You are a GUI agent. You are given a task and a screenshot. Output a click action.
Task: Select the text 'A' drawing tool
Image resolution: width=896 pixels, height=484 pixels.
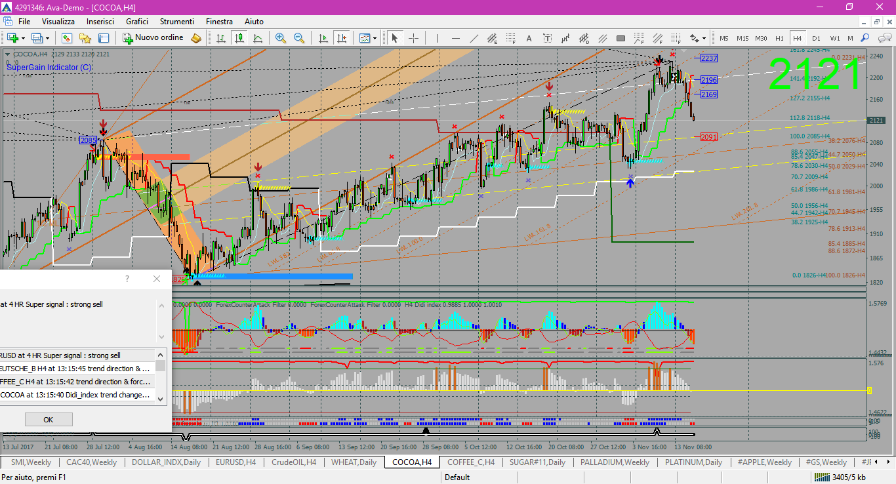tap(529, 38)
